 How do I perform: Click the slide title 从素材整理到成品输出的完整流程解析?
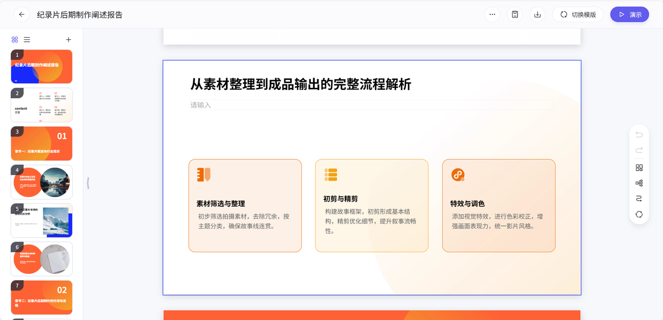[x=301, y=84]
